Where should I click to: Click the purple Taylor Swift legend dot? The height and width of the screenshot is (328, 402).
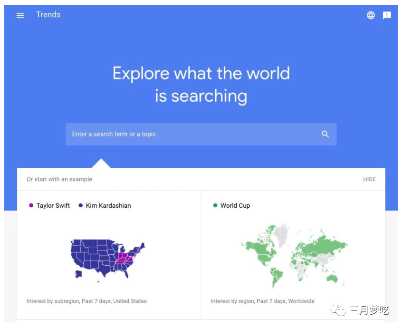pyautogui.click(x=31, y=205)
